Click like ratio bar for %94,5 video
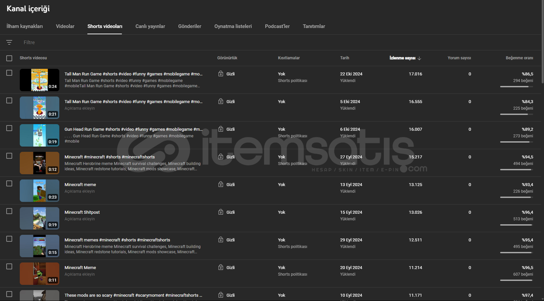 point(516,170)
